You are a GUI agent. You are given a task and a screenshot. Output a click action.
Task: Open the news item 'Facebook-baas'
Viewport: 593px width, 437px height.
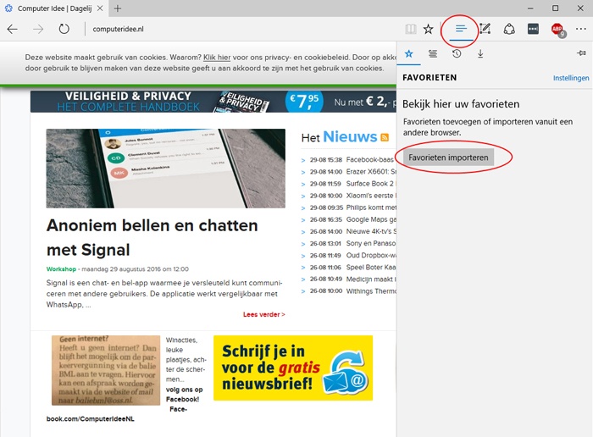(x=369, y=160)
